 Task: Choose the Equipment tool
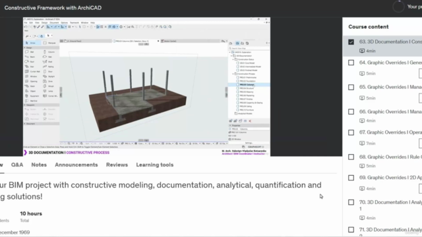32,95
